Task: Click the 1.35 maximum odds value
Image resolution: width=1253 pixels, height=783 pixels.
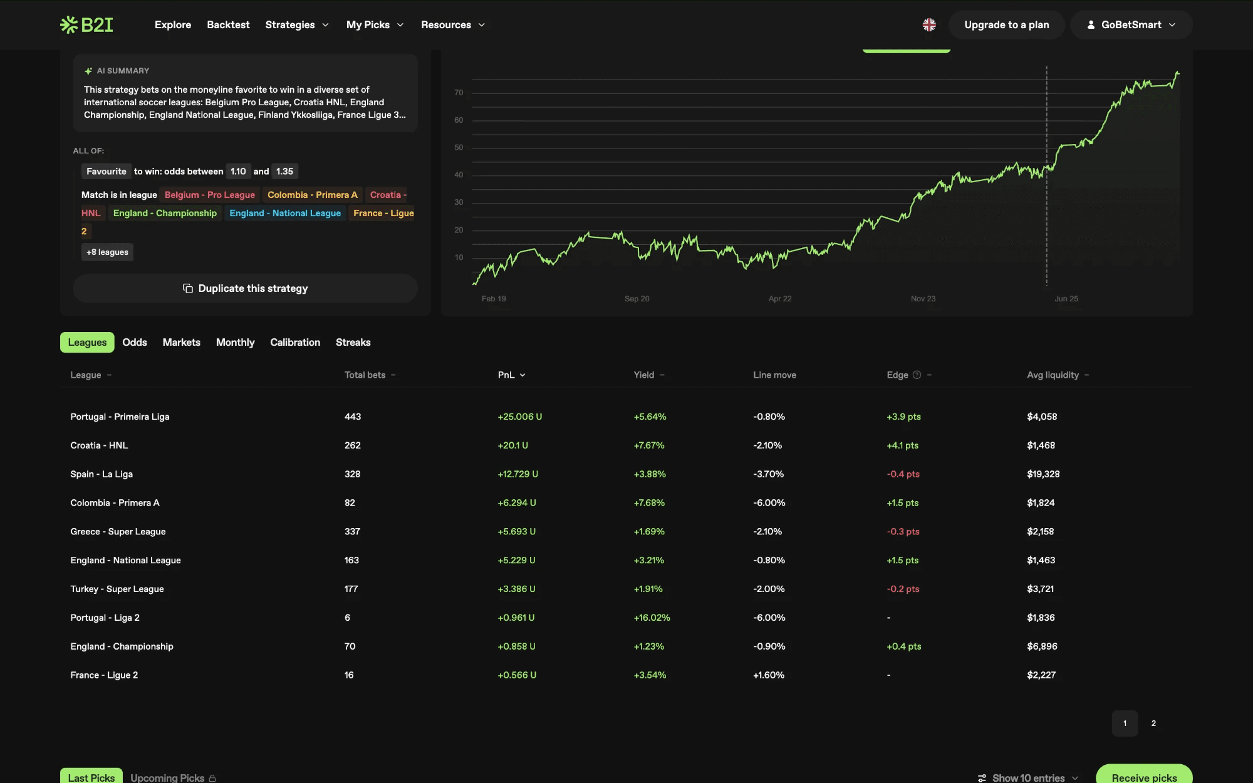Action: [284, 171]
